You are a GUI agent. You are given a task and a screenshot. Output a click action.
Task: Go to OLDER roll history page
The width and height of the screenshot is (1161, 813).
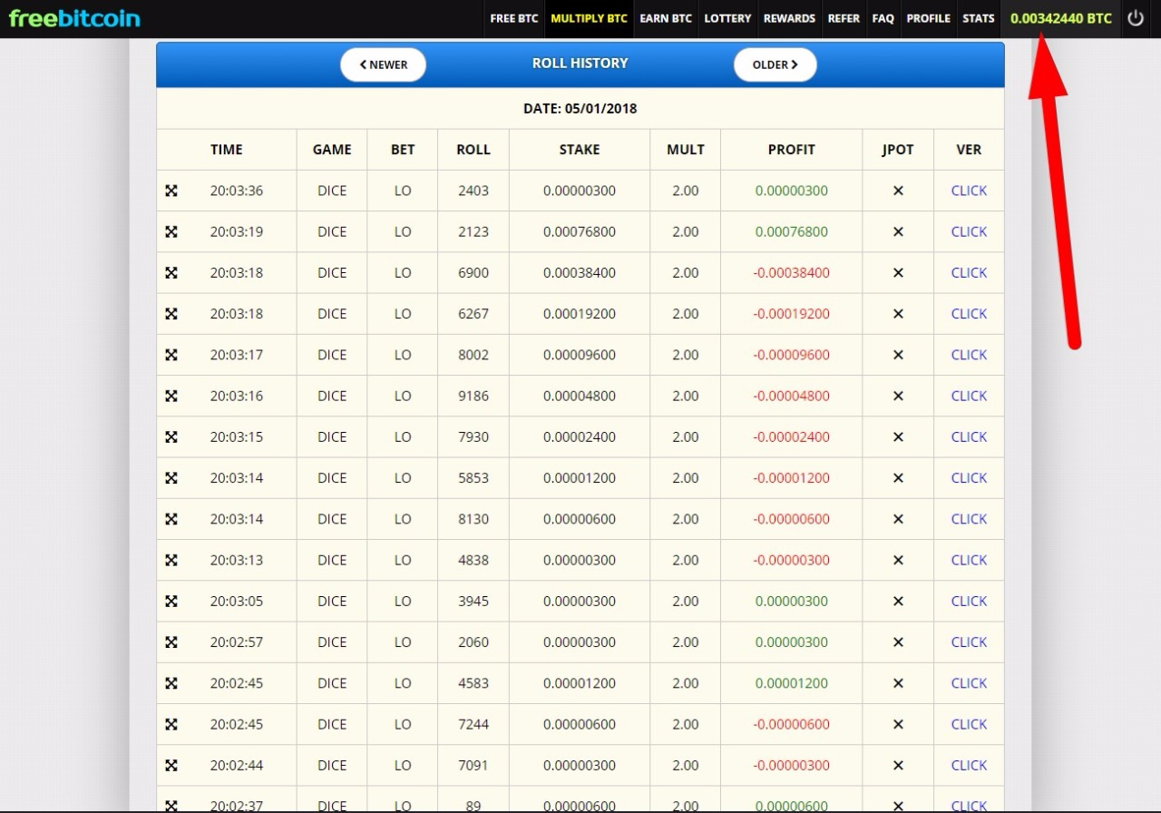coord(775,64)
